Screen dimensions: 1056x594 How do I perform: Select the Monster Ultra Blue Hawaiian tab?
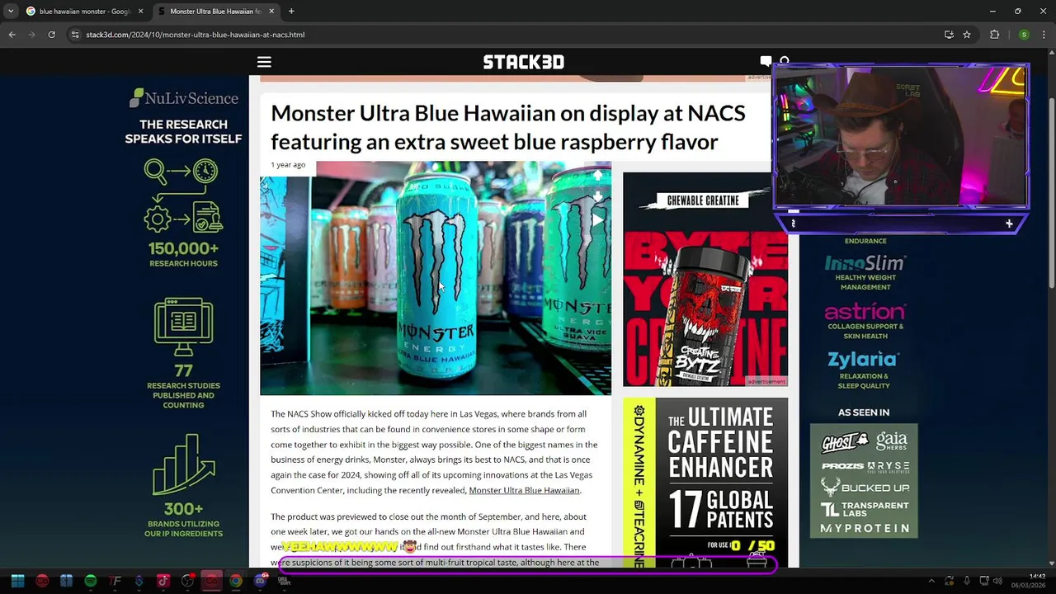pos(214,12)
